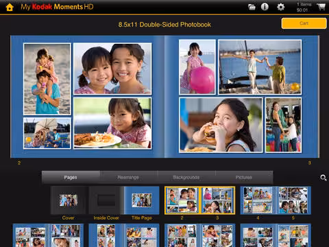The image size is (329, 247).
Task: Select the page 3 thumbnail
Action: click(217, 200)
